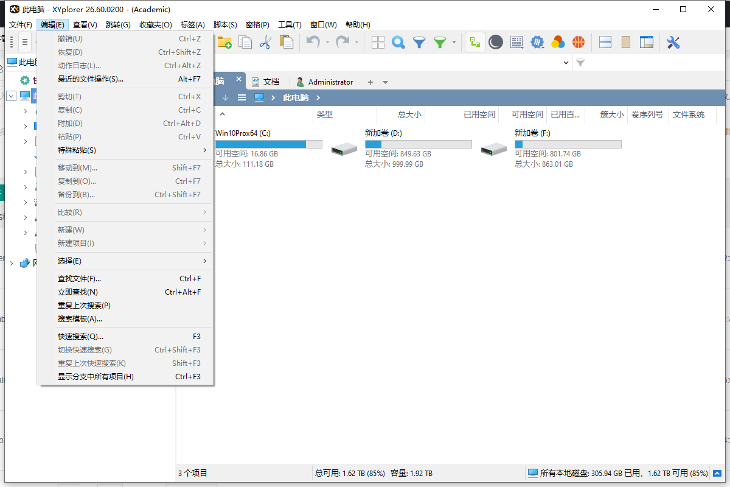
Task: Click the breadcrumb bar hamburger icon
Action: (x=242, y=97)
